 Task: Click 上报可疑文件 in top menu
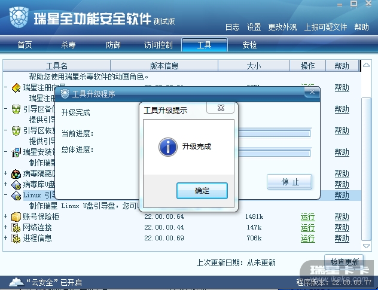[326, 27]
